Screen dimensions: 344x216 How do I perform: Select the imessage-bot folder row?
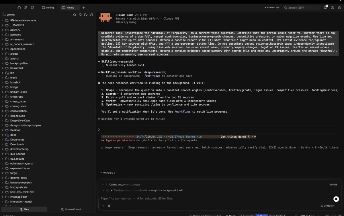pyautogui.click(x=48, y=197)
